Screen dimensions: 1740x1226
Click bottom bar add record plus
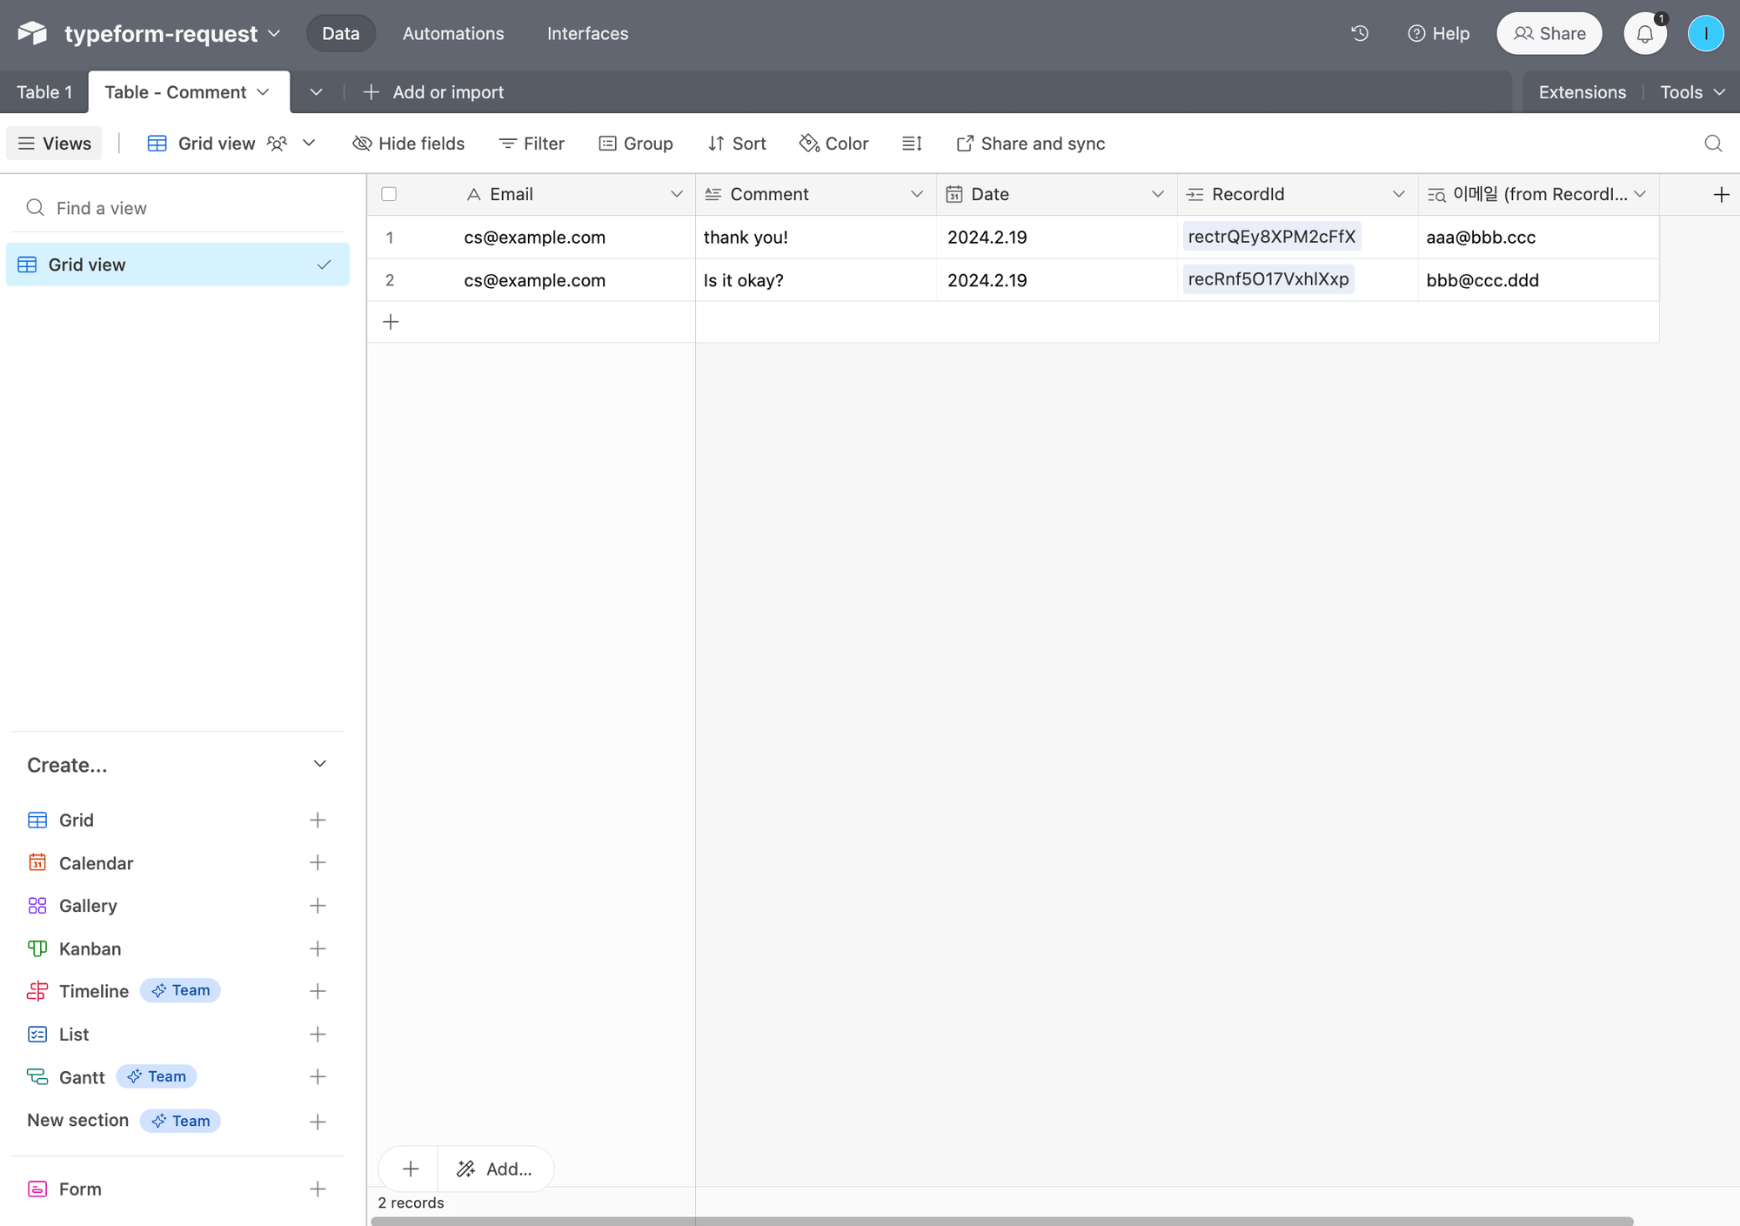pyautogui.click(x=410, y=1169)
